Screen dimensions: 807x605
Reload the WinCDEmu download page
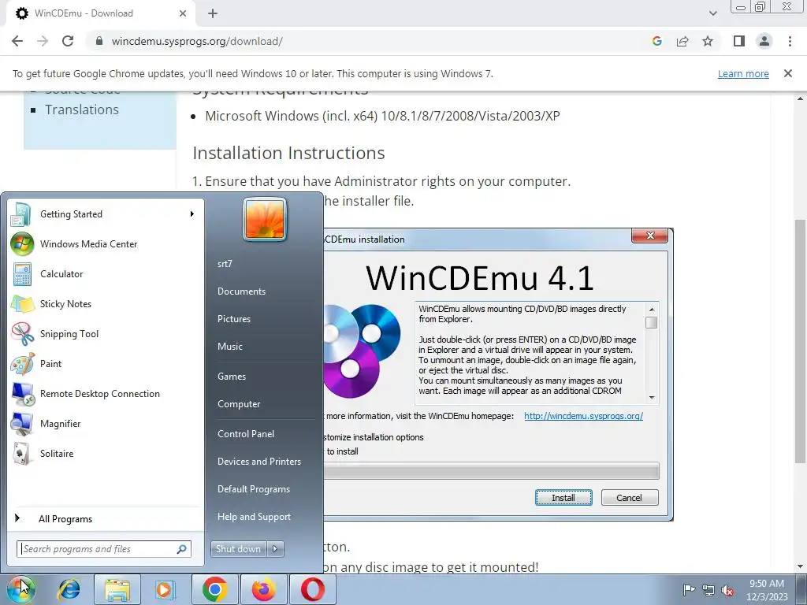pyautogui.click(x=68, y=41)
